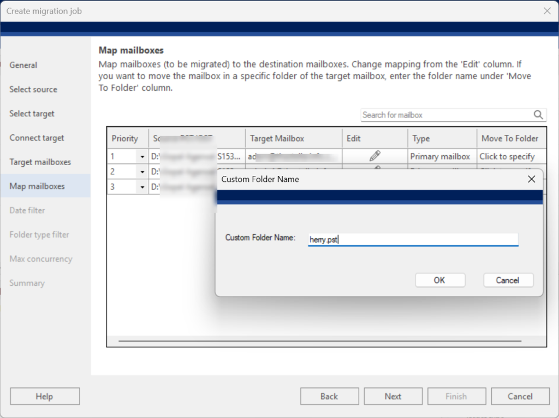Open the Max concurrency step

[41, 259]
